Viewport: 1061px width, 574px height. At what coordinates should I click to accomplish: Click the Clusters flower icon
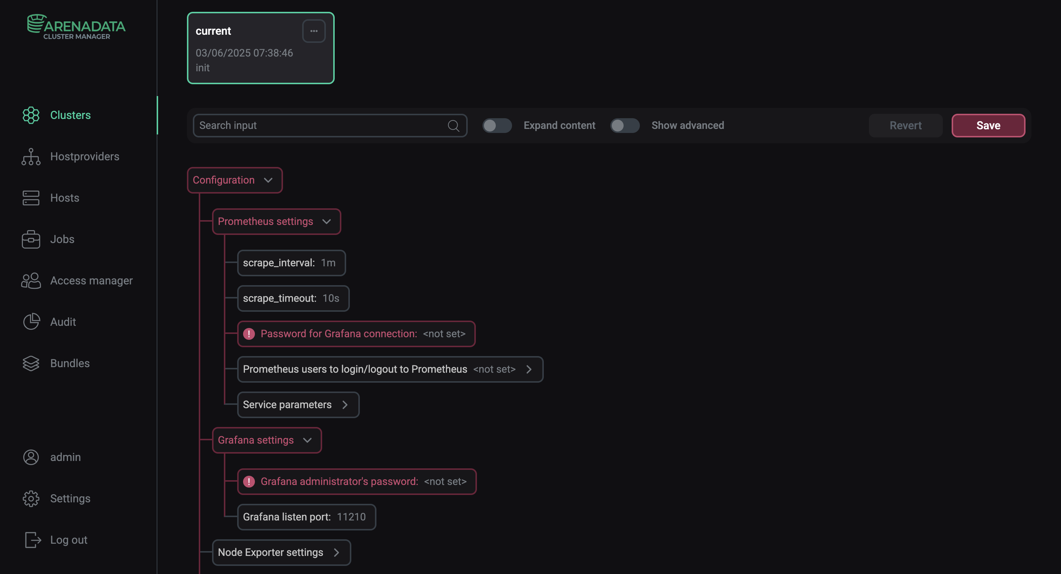pyautogui.click(x=31, y=115)
